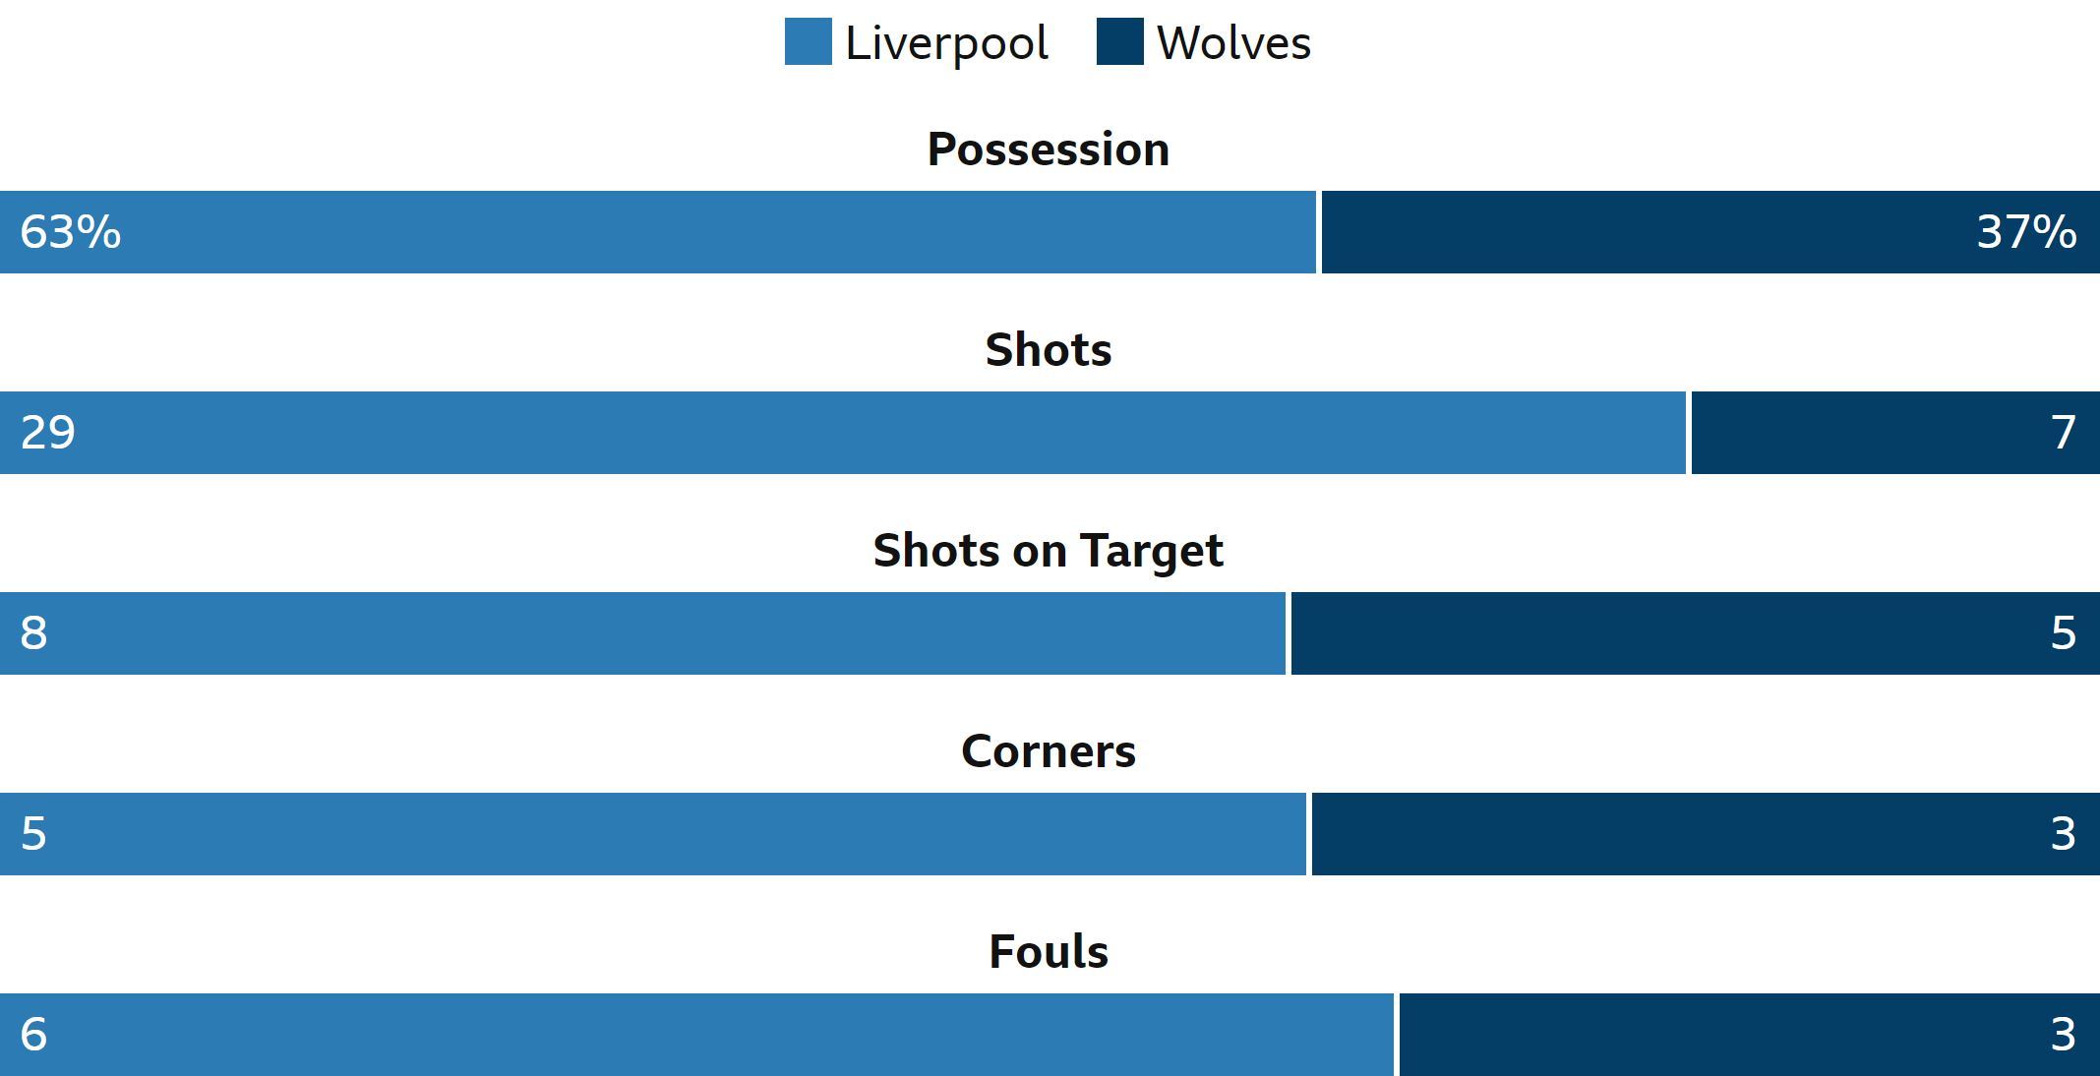Click the Liverpool light blue legend swatch
The image size is (2100, 1076).
point(808,41)
